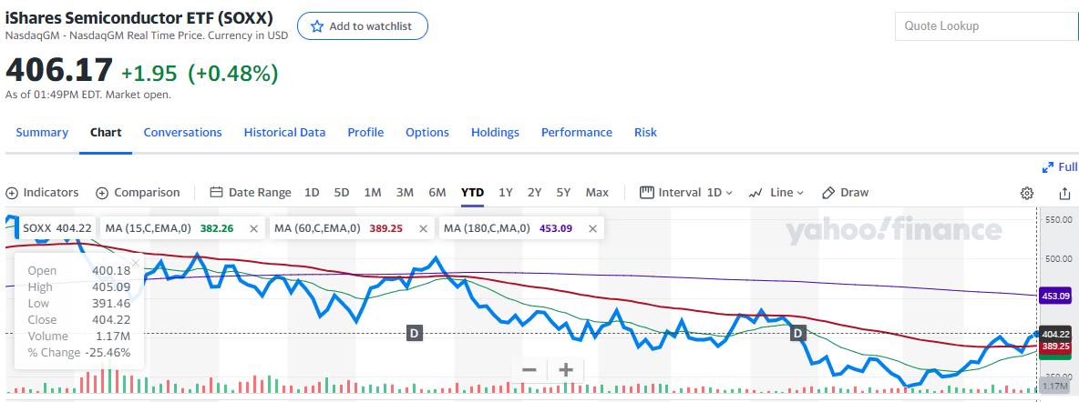
Task: Remove the MA 60 EMA indicator
Action: [423, 228]
